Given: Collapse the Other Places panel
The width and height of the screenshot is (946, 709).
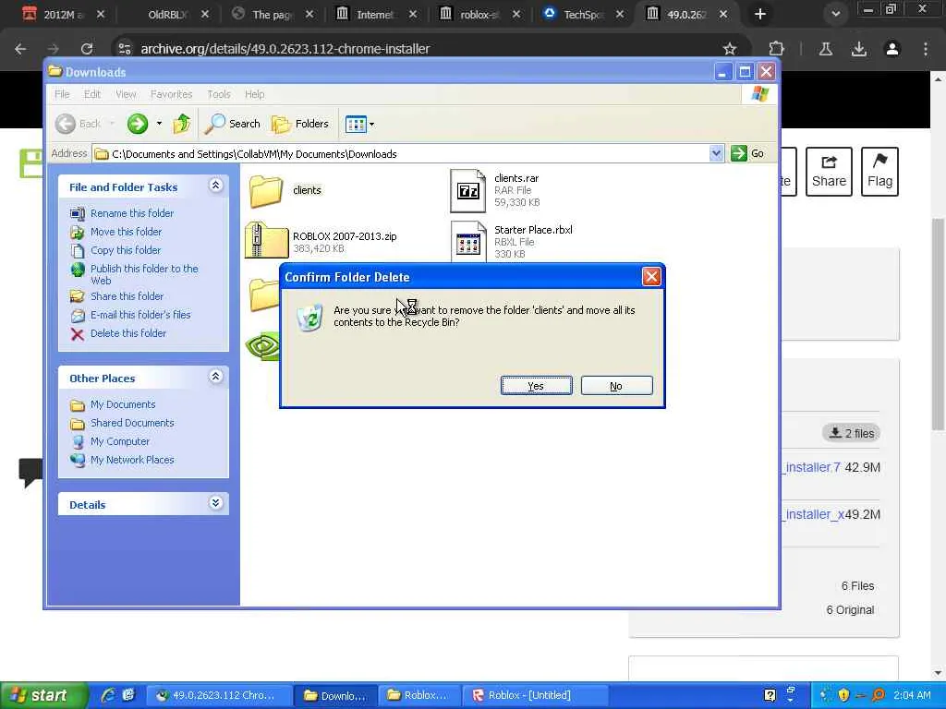Looking at the screenshot, I should [x=215, y=377].
